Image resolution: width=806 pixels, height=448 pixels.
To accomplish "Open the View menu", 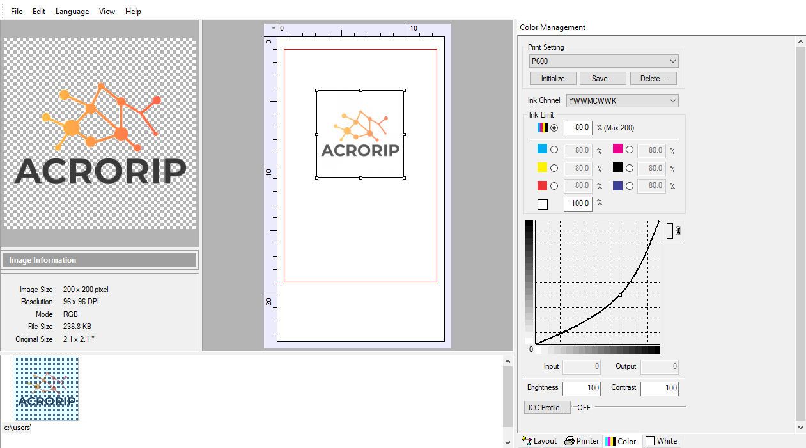I will click(x=107, y=12).
